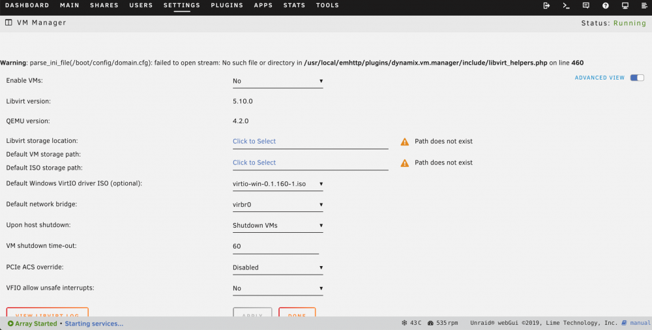Viewport: 652px width, 330px height.
Task: Click the manual book icon
Action: point(624,323)
